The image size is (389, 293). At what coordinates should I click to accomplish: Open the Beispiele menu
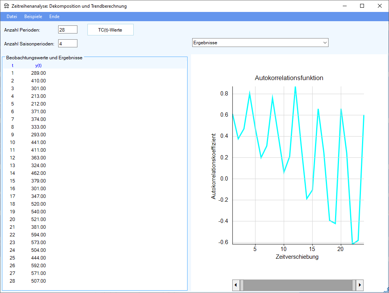click(x=33, y=17)
